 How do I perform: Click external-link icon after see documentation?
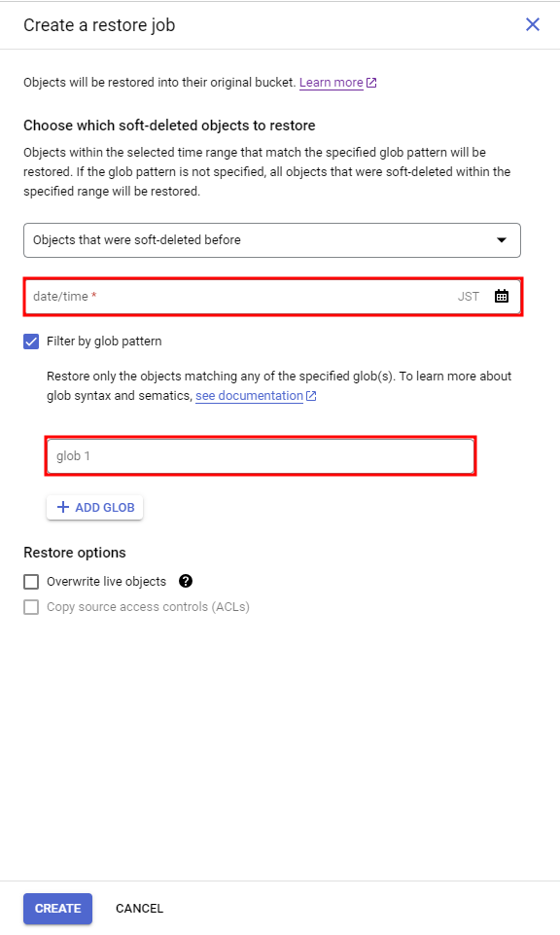(x=311, y=396)
